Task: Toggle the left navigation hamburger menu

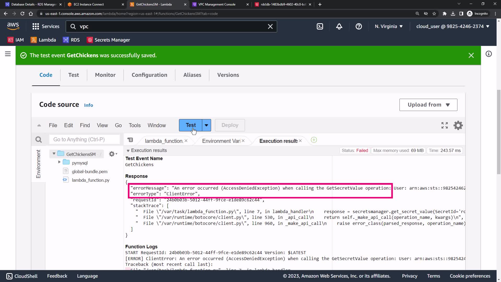Action: tap(8, 54)
